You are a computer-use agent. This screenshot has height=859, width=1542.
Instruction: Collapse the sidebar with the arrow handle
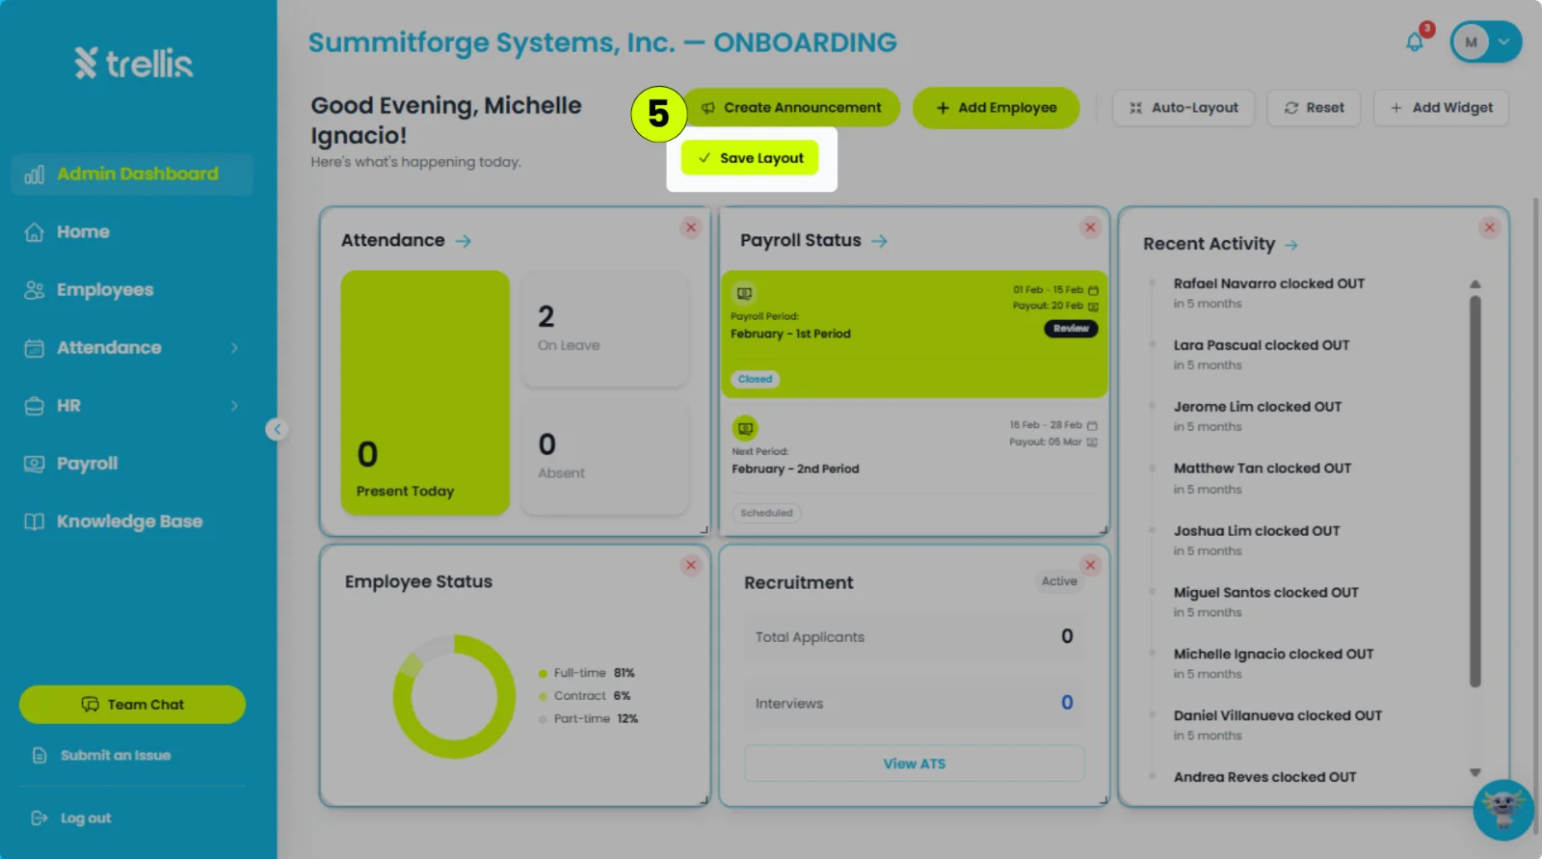[x=277, y=429]
